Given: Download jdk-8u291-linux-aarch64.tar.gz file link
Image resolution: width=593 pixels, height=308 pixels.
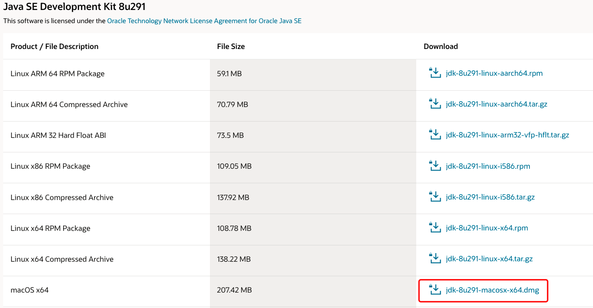Looking at the screenshot, I should [497, 104].
